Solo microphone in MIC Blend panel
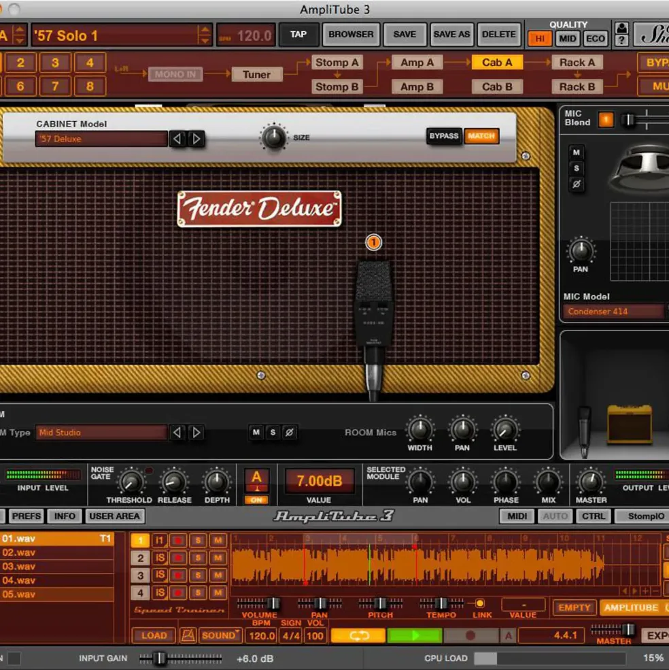The height and width of the screenshot is (670, 669). pyautogui.click(x=577, y=169)
